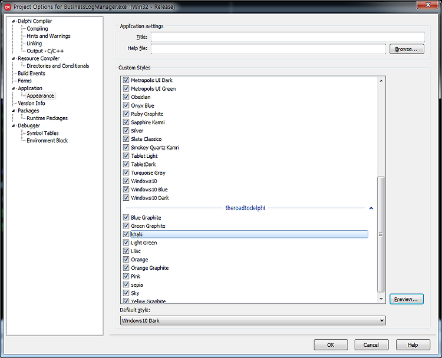This screenshot has width=442, height=358.
Task: Uncheck the Light Green style
Action: click(x=126, y=243)
